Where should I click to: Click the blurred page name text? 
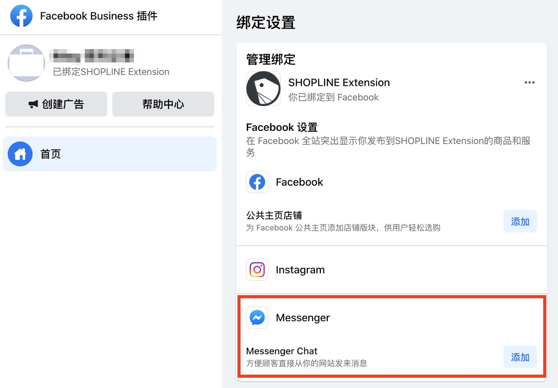pyautogui.click(x=91, y=56)
